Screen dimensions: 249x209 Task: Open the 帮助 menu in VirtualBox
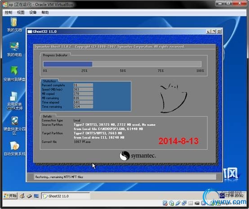45,13
